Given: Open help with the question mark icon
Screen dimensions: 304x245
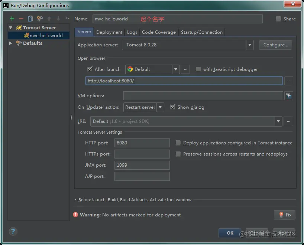Looking at the screenshot, I should point(13,231).
